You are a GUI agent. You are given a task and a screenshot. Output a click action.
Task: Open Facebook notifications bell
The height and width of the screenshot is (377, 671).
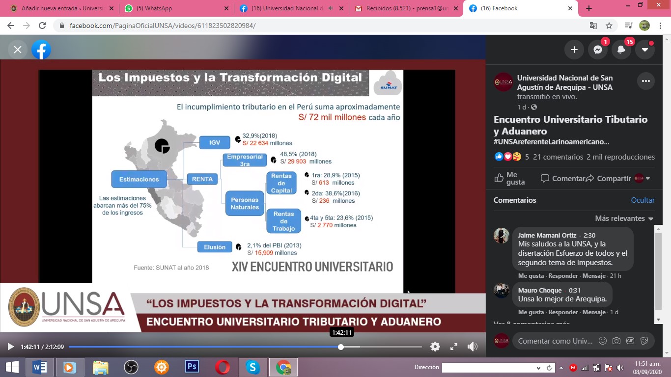[621, 50]
